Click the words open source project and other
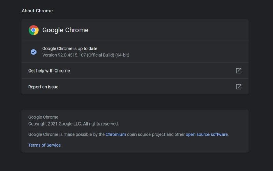 (x=156, y=134)
